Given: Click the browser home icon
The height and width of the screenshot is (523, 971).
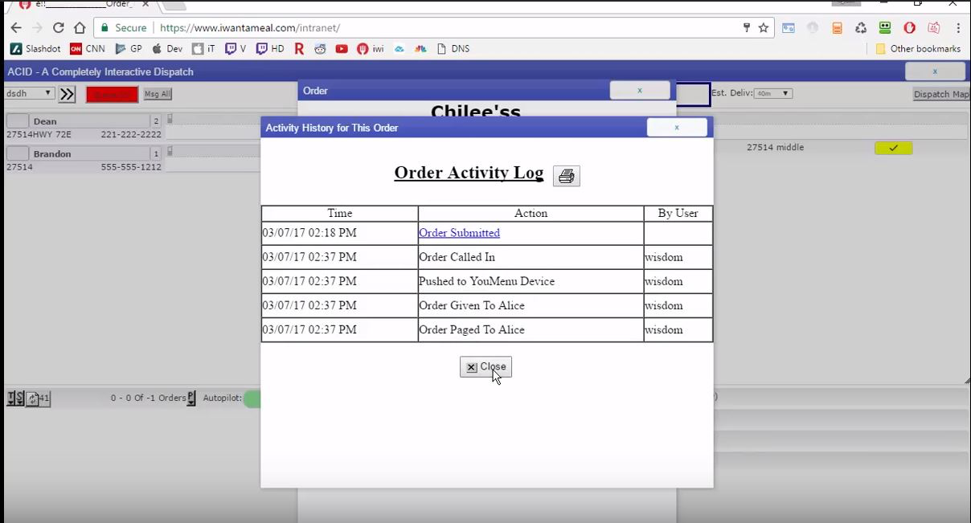Looking at the screenshot, I should coord(80,27).
